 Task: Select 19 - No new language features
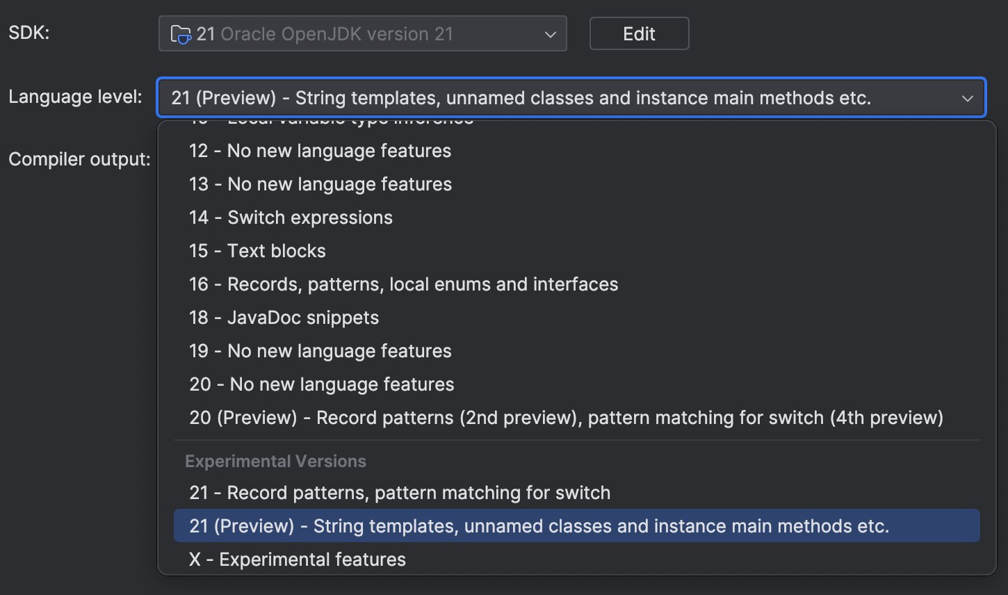click(x=320, y=351)
